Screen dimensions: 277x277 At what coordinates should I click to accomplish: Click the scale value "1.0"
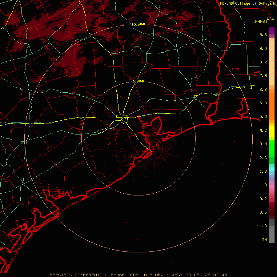coord(263,185)
